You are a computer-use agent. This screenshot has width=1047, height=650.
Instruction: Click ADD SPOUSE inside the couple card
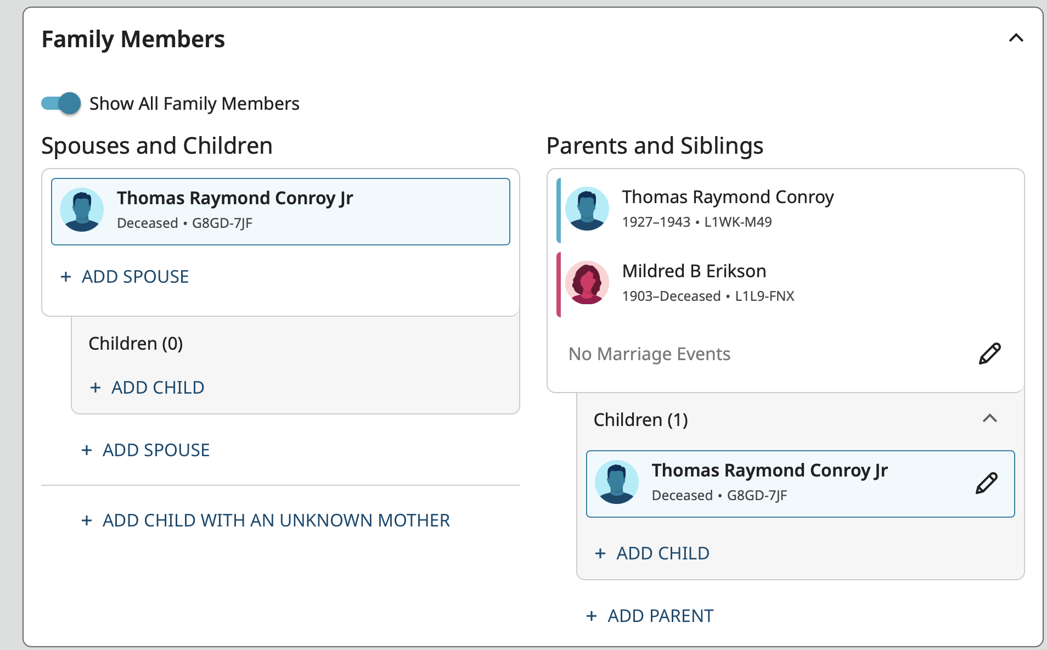pyautogui.click(x=125, y=277)
